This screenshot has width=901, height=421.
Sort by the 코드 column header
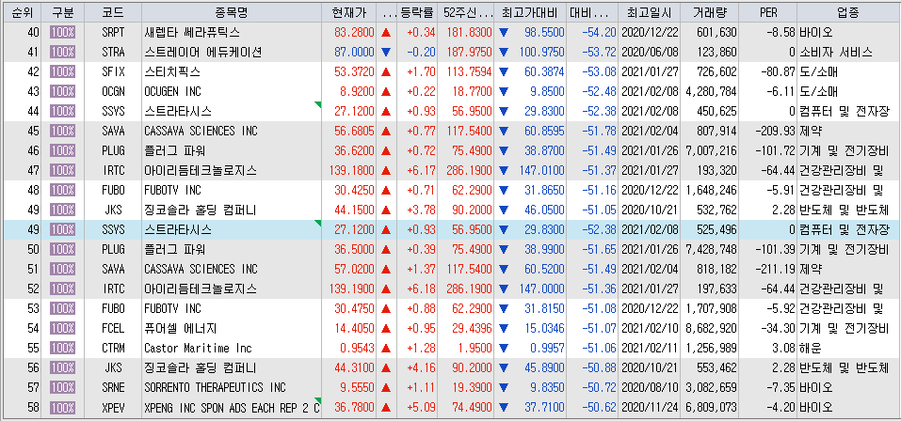[x=113, y=12]
